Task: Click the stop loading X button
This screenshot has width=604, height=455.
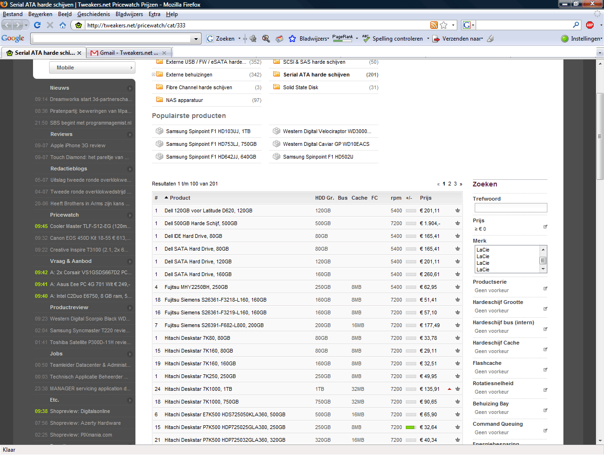Action: 50,25
